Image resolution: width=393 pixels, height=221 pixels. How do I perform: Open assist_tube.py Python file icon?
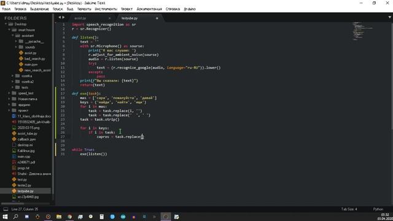14,134
